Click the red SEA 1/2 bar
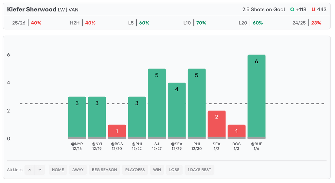 tap(217, 125)
